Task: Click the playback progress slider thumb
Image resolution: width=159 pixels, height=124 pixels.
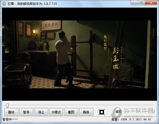Action: tap(7, 105)
